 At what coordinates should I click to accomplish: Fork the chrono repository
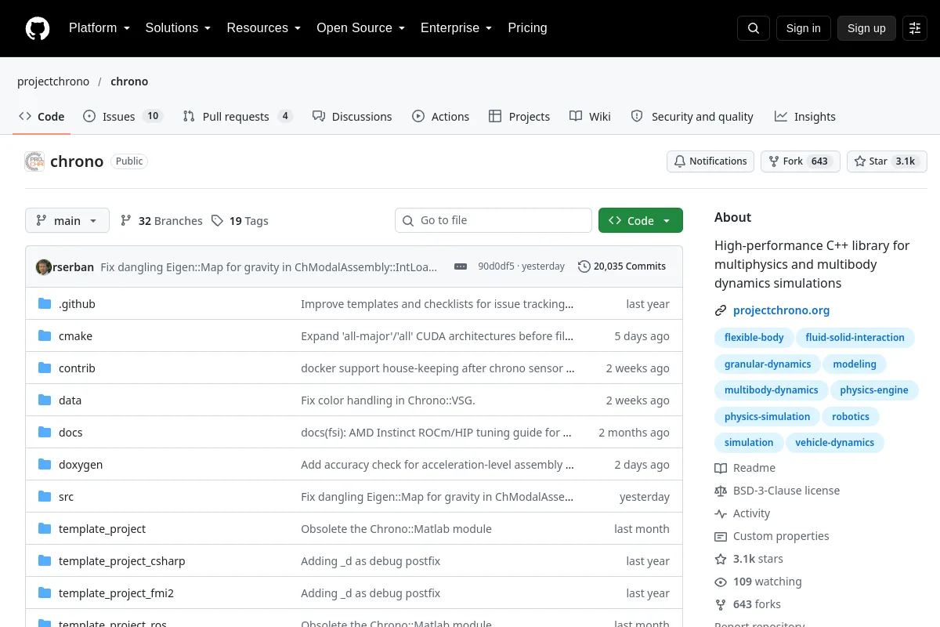click(x=800, y=161)
